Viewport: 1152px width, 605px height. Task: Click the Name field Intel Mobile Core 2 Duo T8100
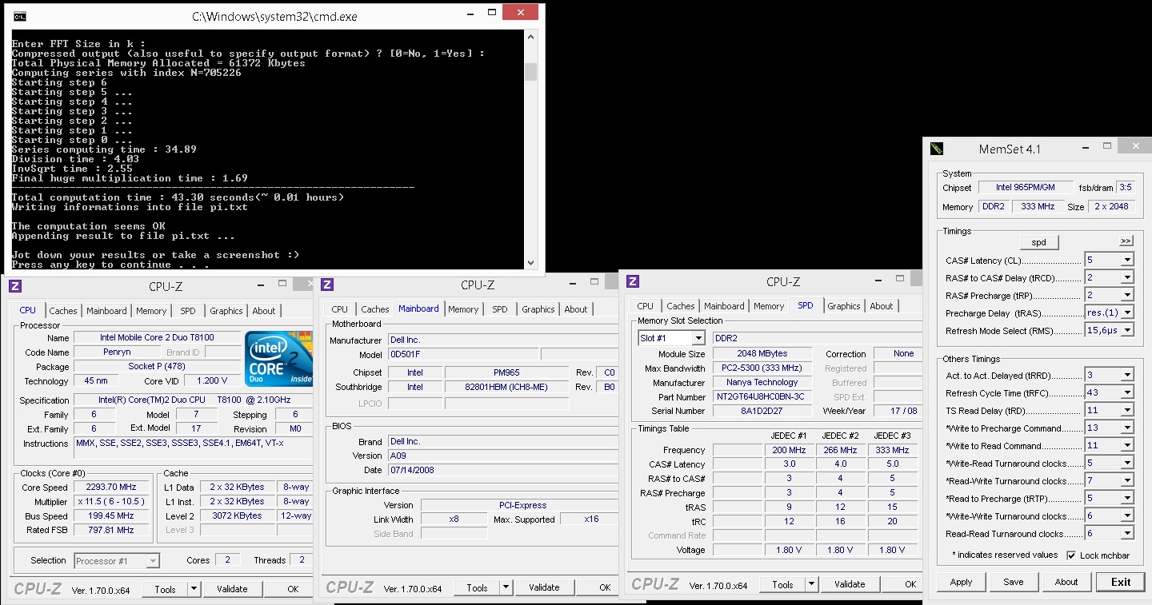[157, 337]
